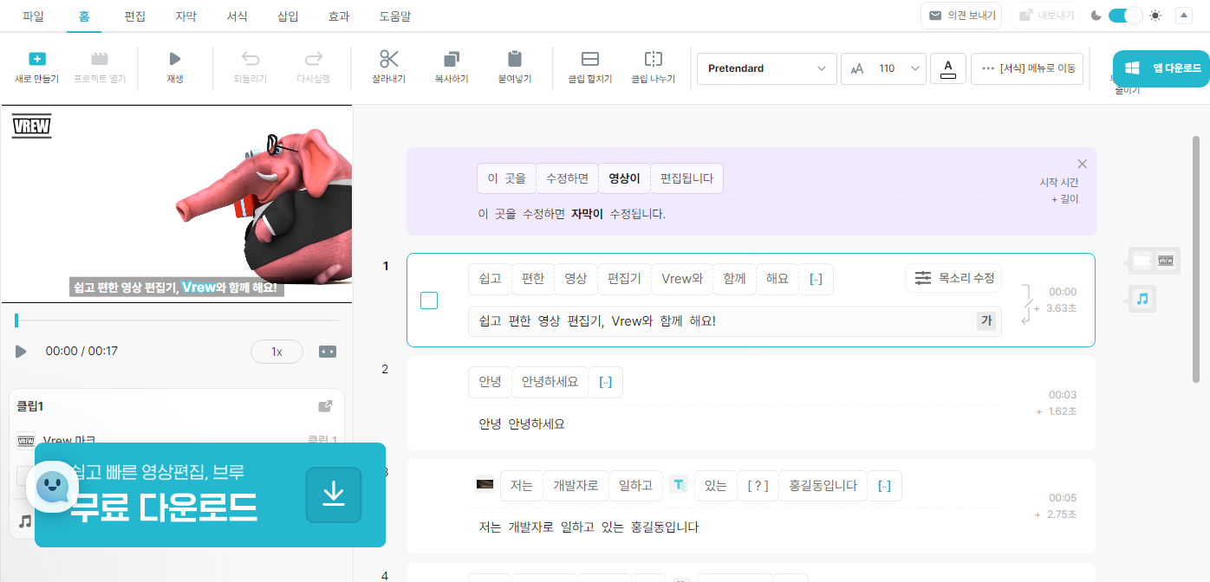Switch to the 효과 tab

339,16
